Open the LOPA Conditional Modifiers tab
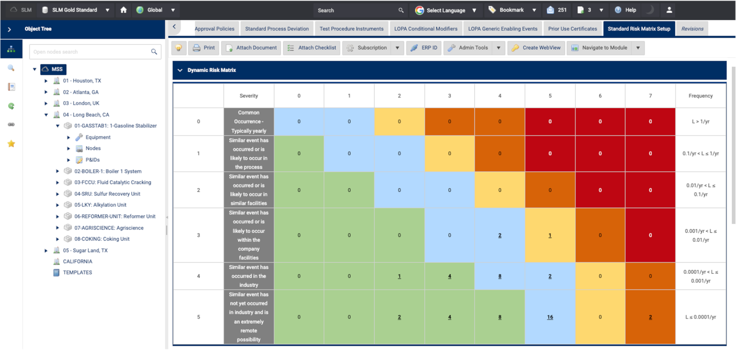 pos(426,29)
